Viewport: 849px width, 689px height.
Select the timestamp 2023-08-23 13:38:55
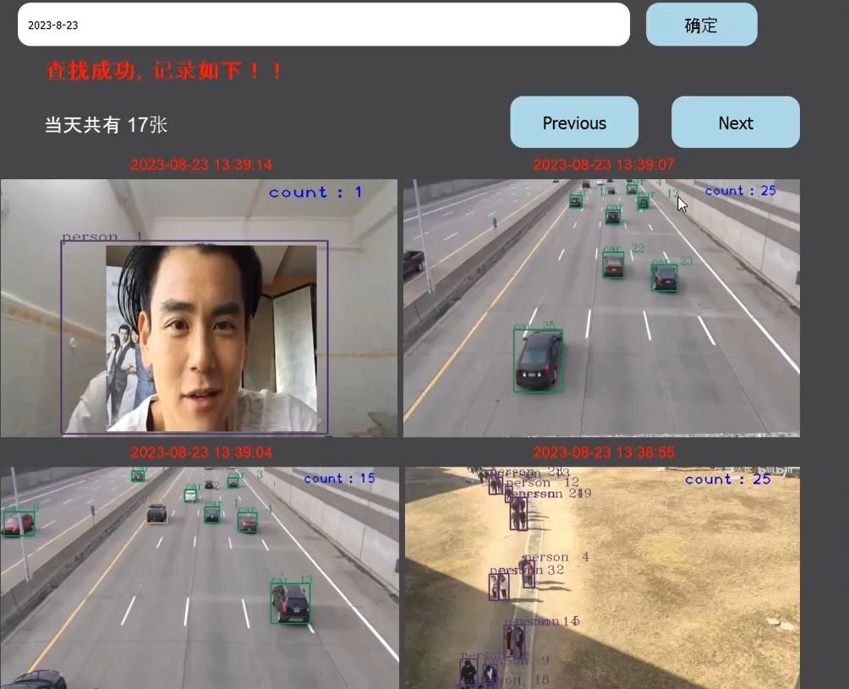pyautogui.click(x=603, y=453)
